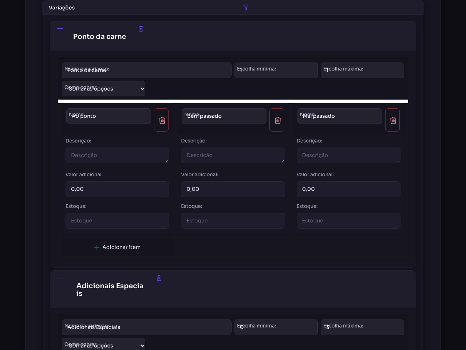
Task: Click the Estoque field for Mal passado
Action: pos(348,221)
